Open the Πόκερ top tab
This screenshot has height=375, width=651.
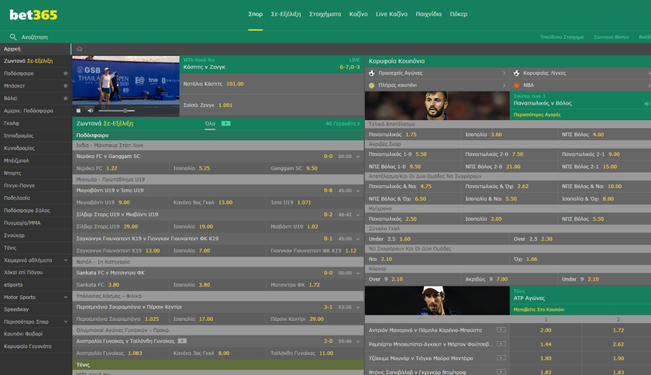coord(458,14)
